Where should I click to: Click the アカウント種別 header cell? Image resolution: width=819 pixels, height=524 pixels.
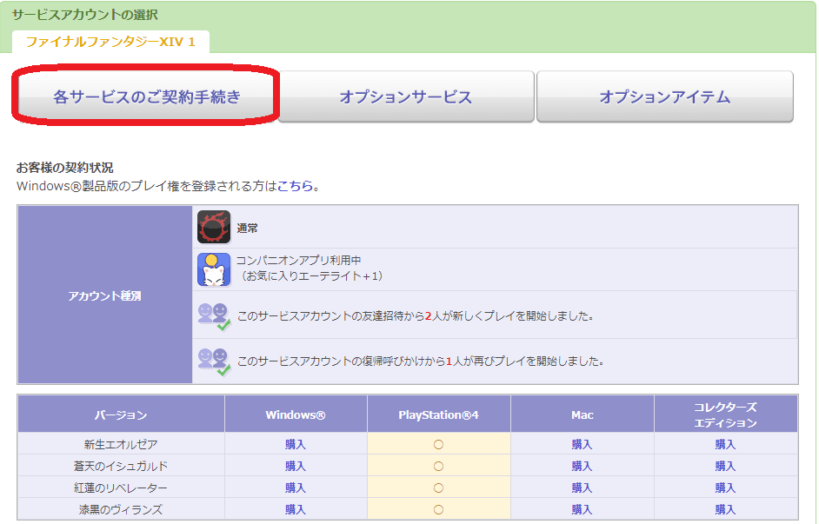105,295
